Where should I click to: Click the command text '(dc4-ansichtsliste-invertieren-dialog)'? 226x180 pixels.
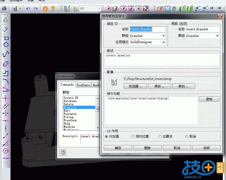point(138,98)
